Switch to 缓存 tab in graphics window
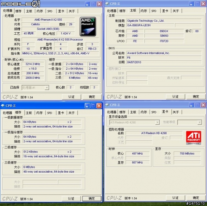The image size is (207, 206). tap(123, 112)
